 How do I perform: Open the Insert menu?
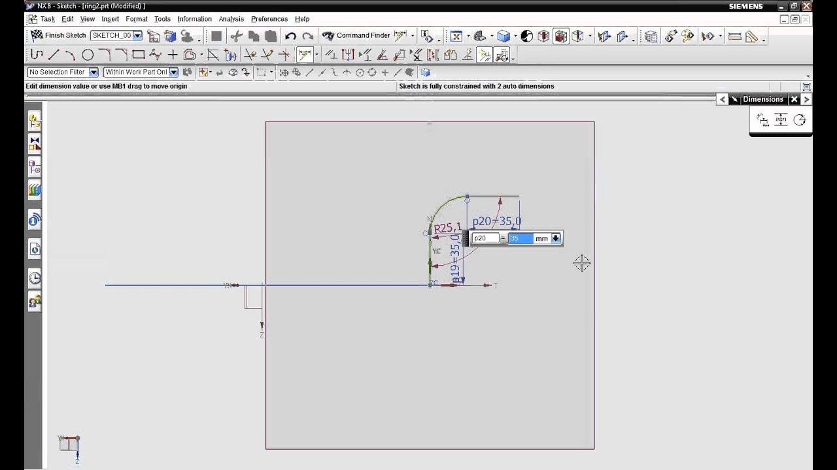click(x=110, y=19)
